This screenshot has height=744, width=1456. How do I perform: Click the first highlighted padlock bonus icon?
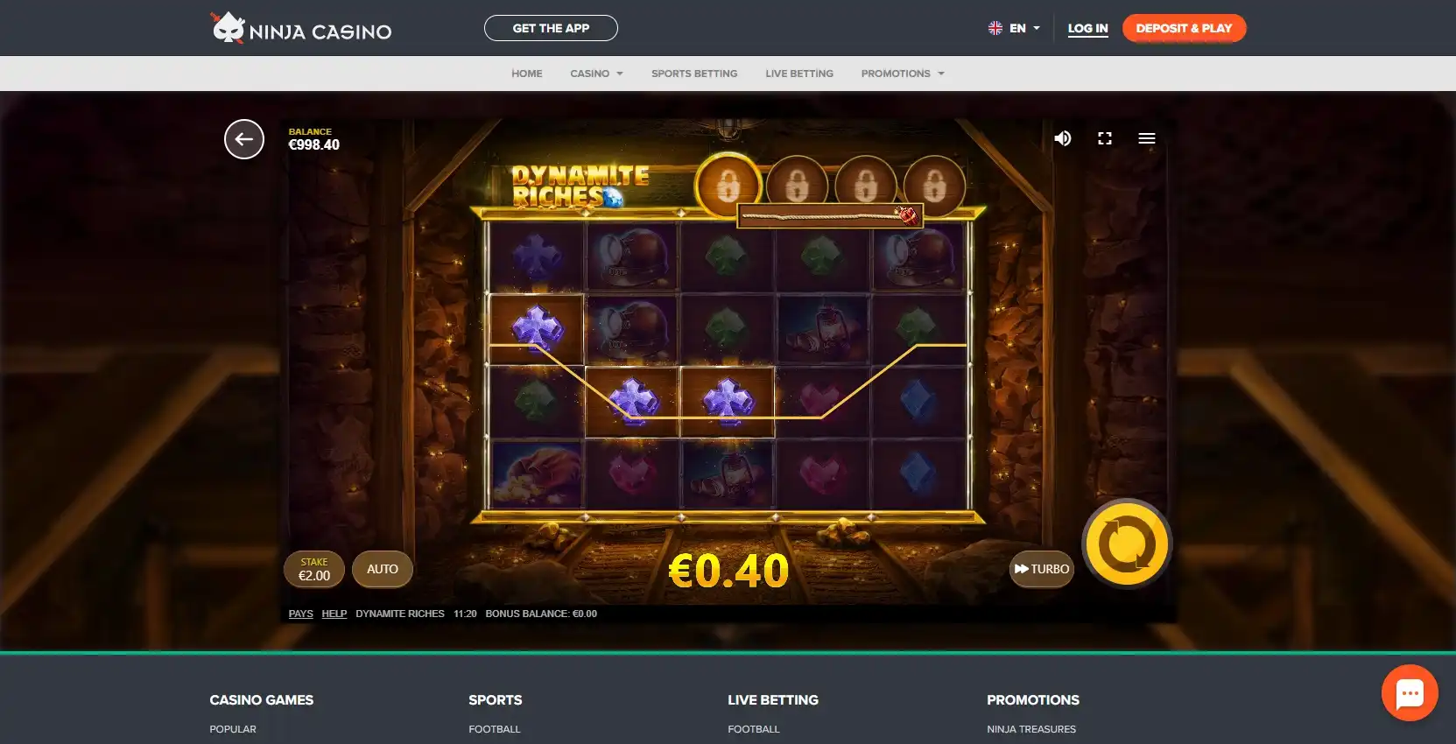tap(728, 185)
